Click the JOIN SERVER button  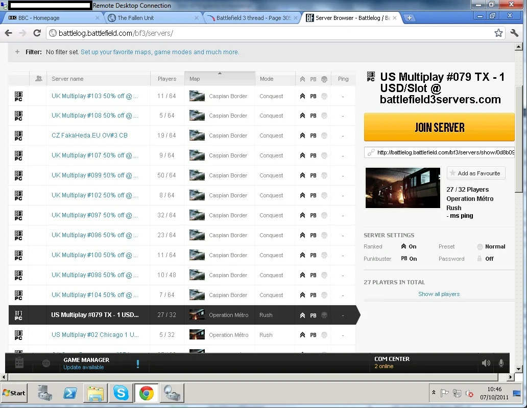pos(439,127)
